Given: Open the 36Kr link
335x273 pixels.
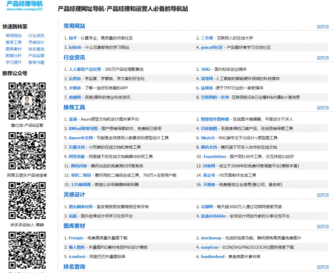Looking at the screenshot, I should 206,69.
